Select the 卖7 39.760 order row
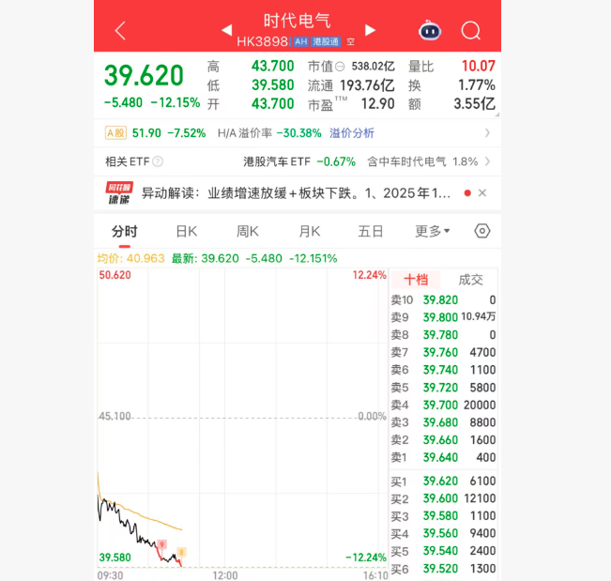Image resolution: width=611 pixels, height=581 pixels. click(x=443, y=352)
